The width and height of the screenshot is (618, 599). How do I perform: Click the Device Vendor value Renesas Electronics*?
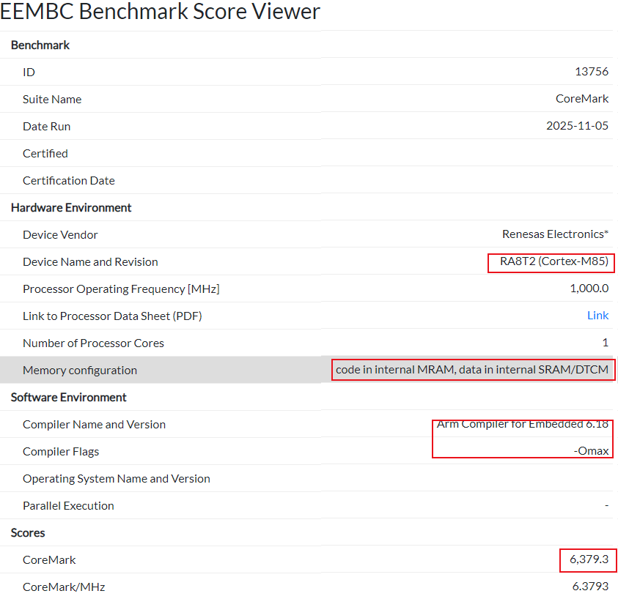tap(555, 234)
